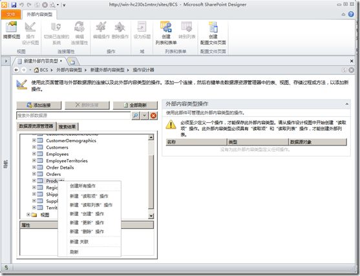The image size is (360, 276).
Task: Click the tree scrollbar up arrow
Action: tap(151, 138)
